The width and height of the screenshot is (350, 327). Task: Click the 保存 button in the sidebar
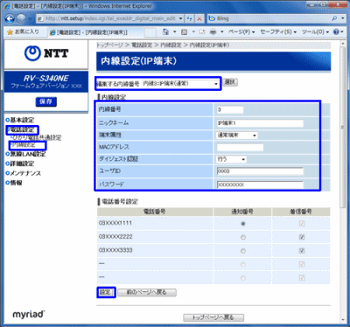click(45, 101)
